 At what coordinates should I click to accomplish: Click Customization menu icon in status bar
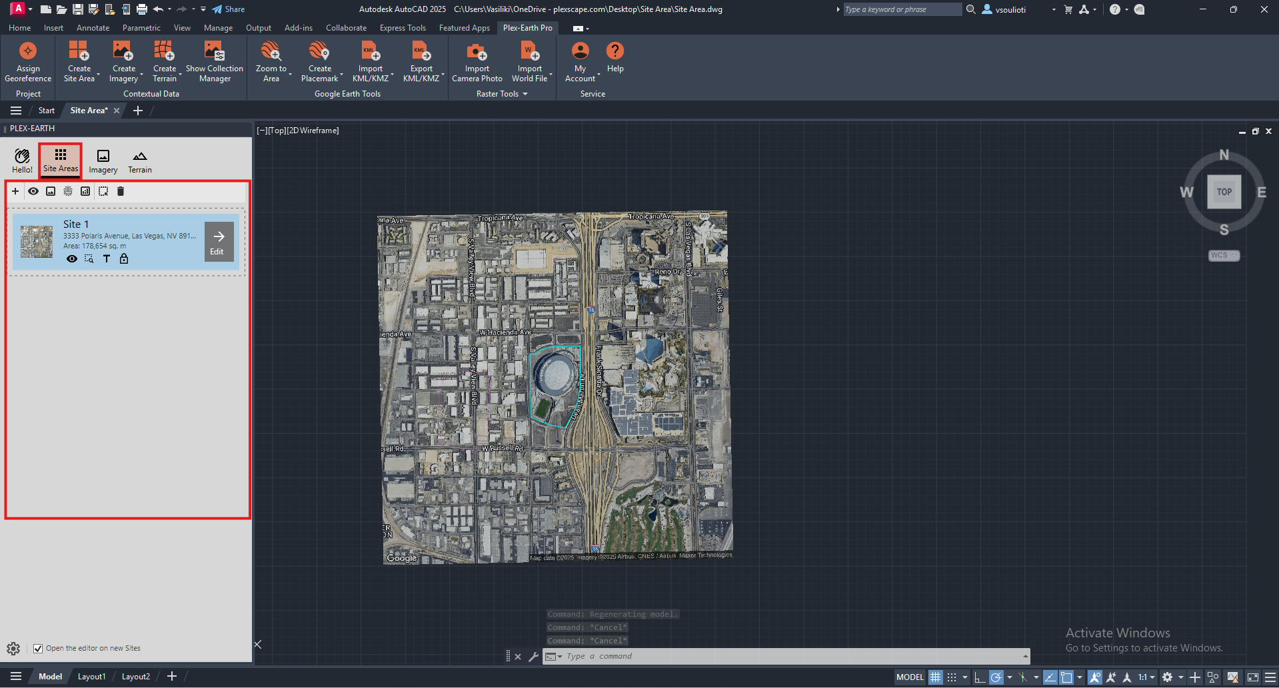pos(1270,677)
